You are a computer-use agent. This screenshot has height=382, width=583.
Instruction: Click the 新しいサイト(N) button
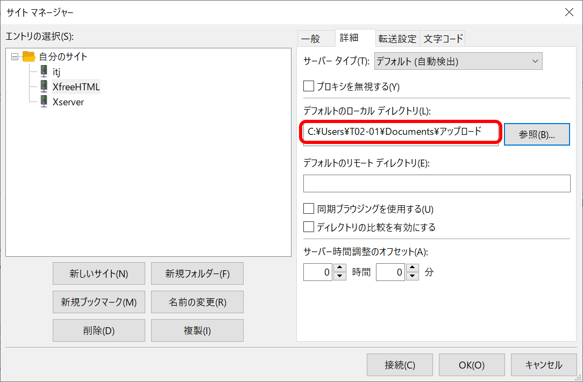99,273
